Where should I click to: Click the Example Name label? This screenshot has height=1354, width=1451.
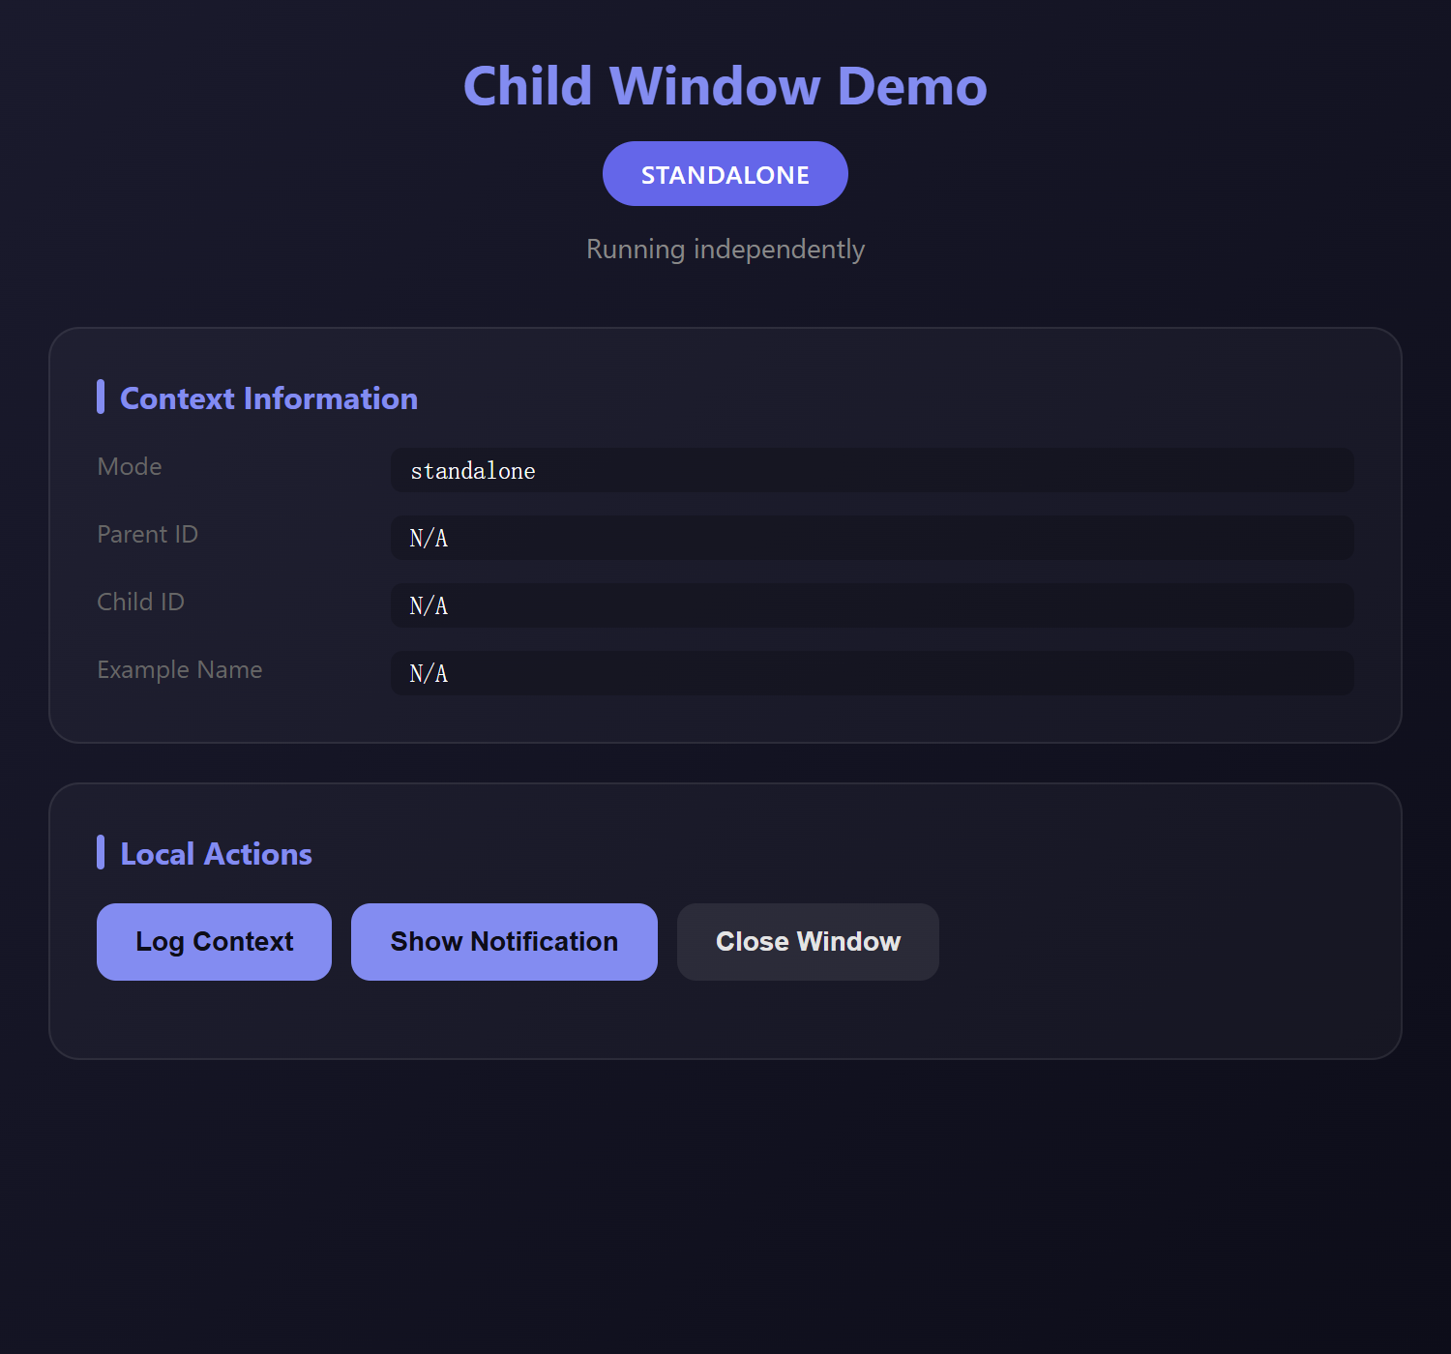tap(179, 669)
